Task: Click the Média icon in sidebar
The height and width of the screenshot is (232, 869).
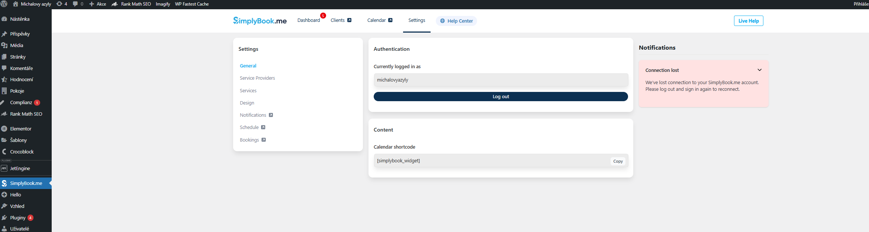Action: (x=4, y=45)
